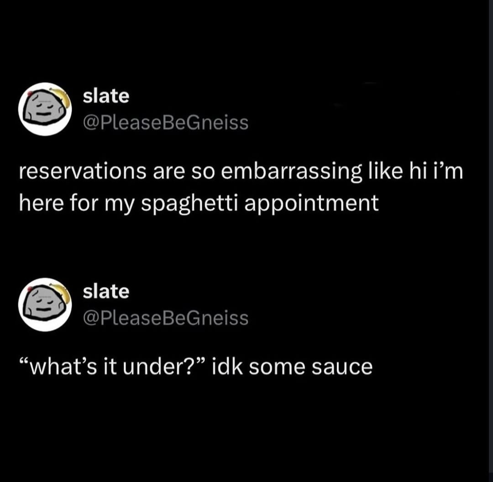Click the phrase "hi i'm" in the tweet
The image size is (493, 482).
436,171
